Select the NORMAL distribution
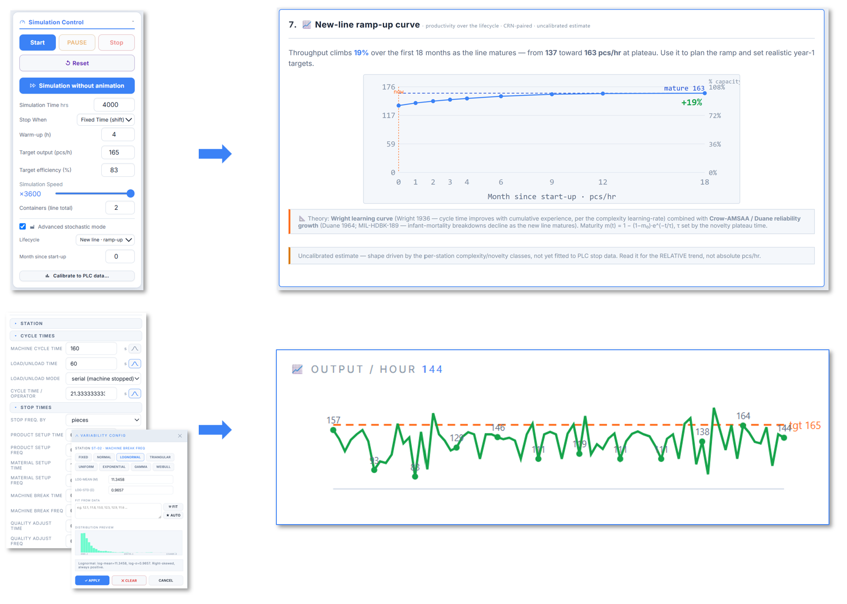This screenshot has height=604, width=847. coord(104,457)
